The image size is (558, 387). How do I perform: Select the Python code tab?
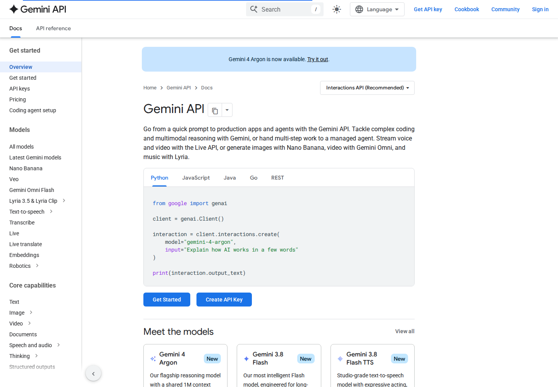tap(159, 178)
